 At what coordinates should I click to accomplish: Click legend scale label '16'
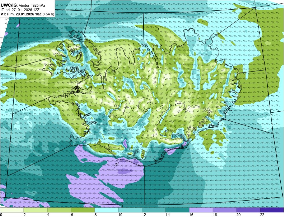(191, 215)
